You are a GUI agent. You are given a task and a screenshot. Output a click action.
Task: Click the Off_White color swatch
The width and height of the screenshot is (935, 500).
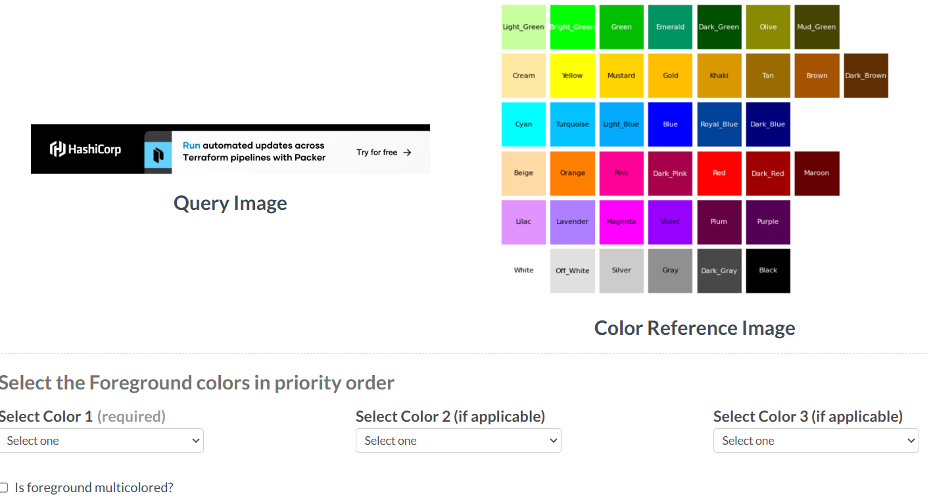[573, 270]
